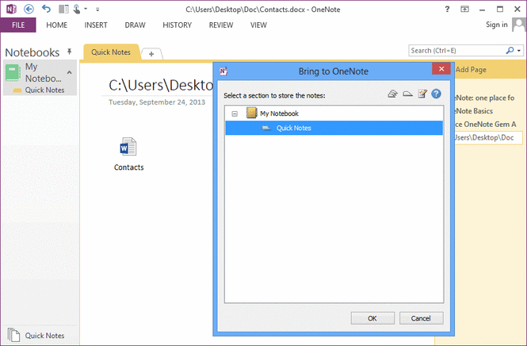Open Customize Quick Access Toolbar dropdown
The height and width of the screenshot is (346, 527).
(x=97, y=10)
